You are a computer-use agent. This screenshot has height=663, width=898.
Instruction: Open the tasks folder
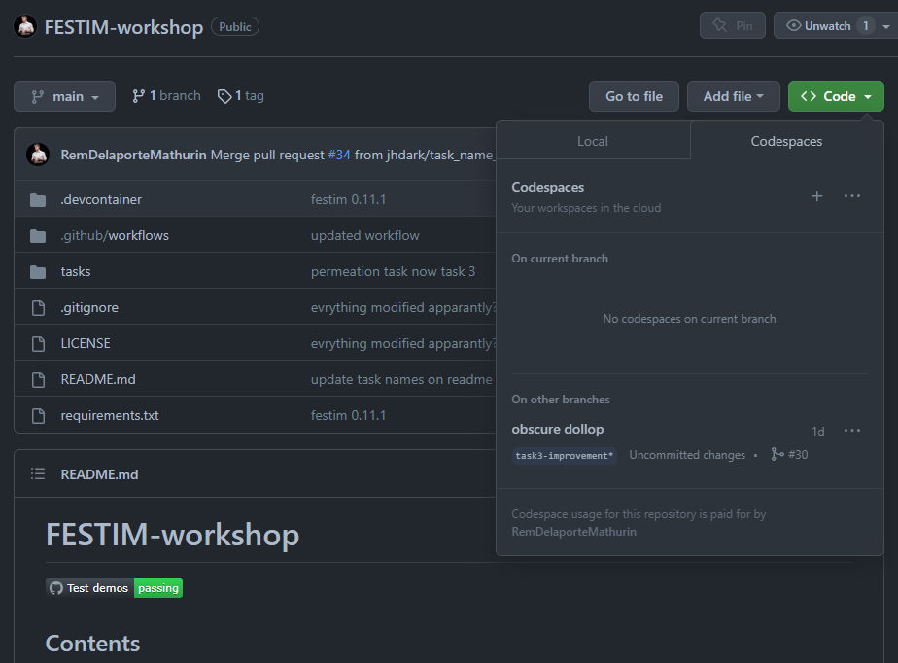[x=76, y=271]
